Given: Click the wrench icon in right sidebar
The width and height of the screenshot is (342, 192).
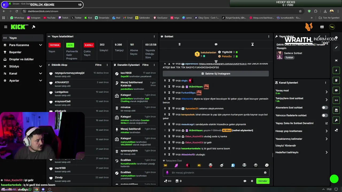Looking at the screenshot, I should pyautogui.click(x=336, y=120).
